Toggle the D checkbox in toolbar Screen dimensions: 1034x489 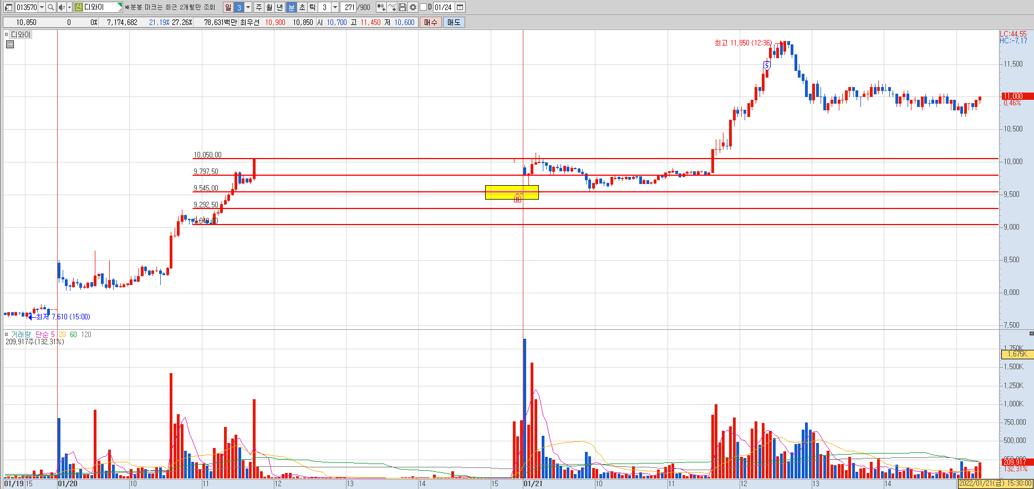pos(424,7)
